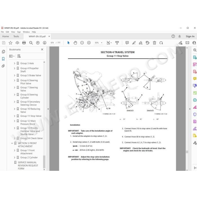Open Fill & Sign in right pane
Screen dimensions: 197x197
(x=195, y=129)
